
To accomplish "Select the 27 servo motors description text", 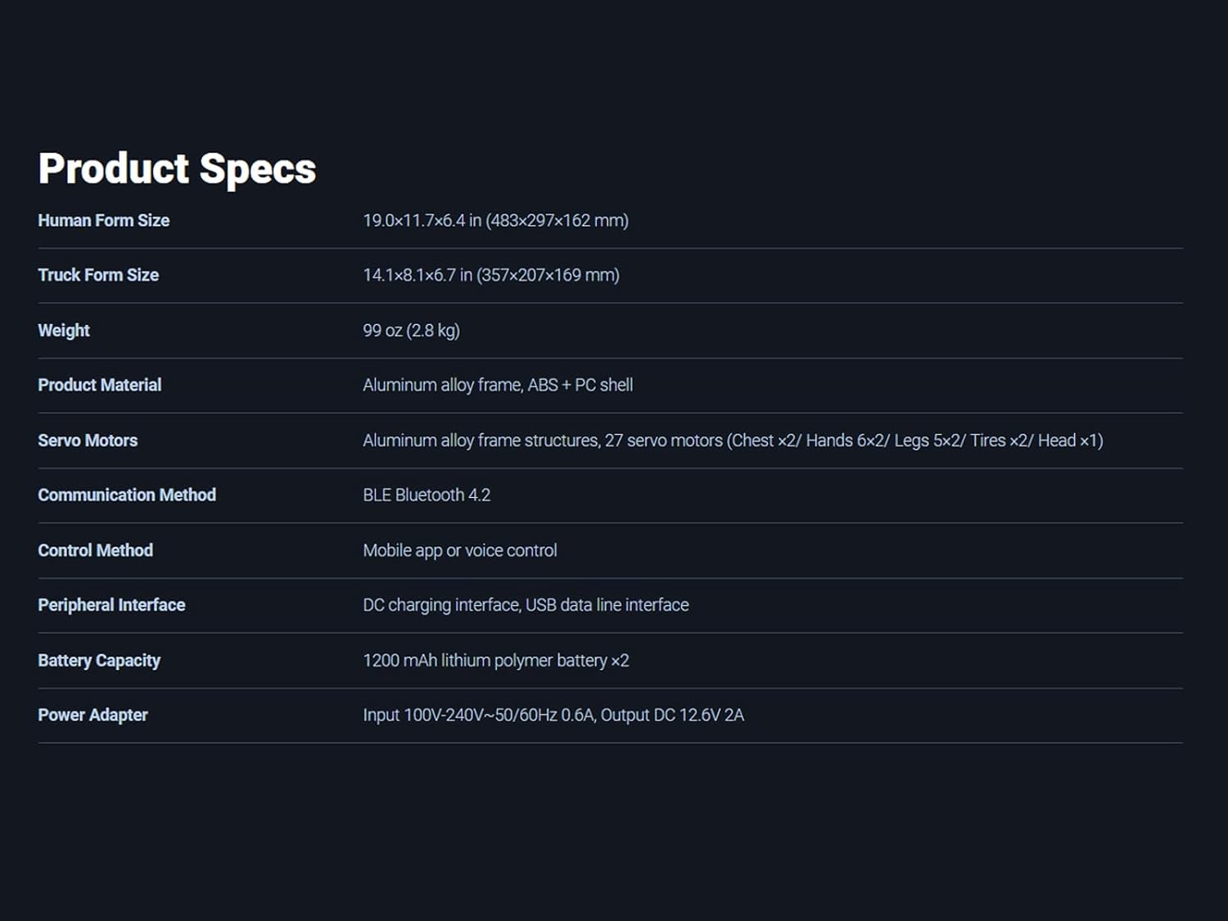I will 733,440.
